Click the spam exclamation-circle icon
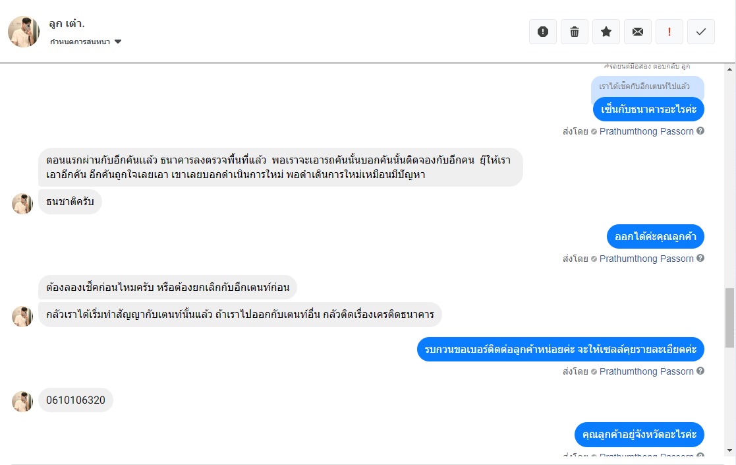Viewport: 736px width, 465px height. tap(543, 32)
